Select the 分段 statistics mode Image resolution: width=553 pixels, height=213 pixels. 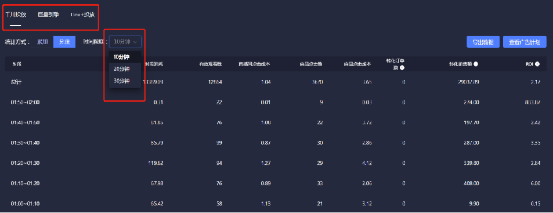[x=64, y=42]
